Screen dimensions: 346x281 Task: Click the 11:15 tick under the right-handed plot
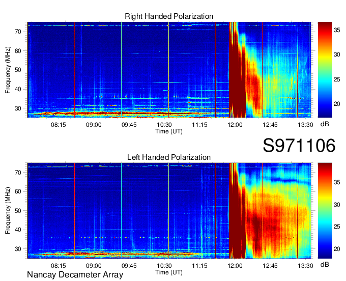(199, 125)
